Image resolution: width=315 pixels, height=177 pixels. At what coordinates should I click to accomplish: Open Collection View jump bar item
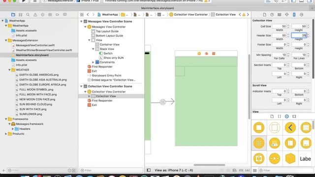point(223,14)
